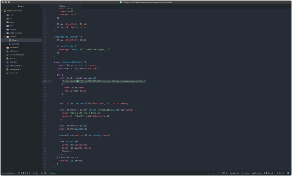Expand the data folder chevron
Viewport: 292px width, 176px height.
point(5,26)
